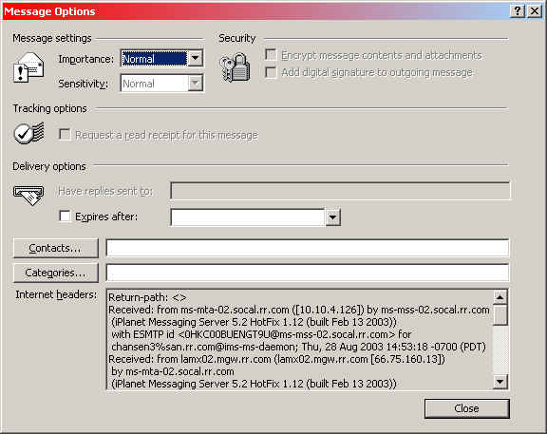Check Request a read receipt option
This screenshot has height=434, width=547.
65,134
